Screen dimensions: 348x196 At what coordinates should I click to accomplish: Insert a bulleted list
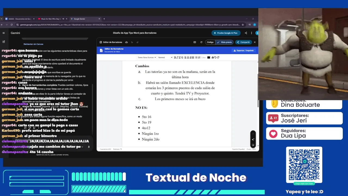pos(196,57)
